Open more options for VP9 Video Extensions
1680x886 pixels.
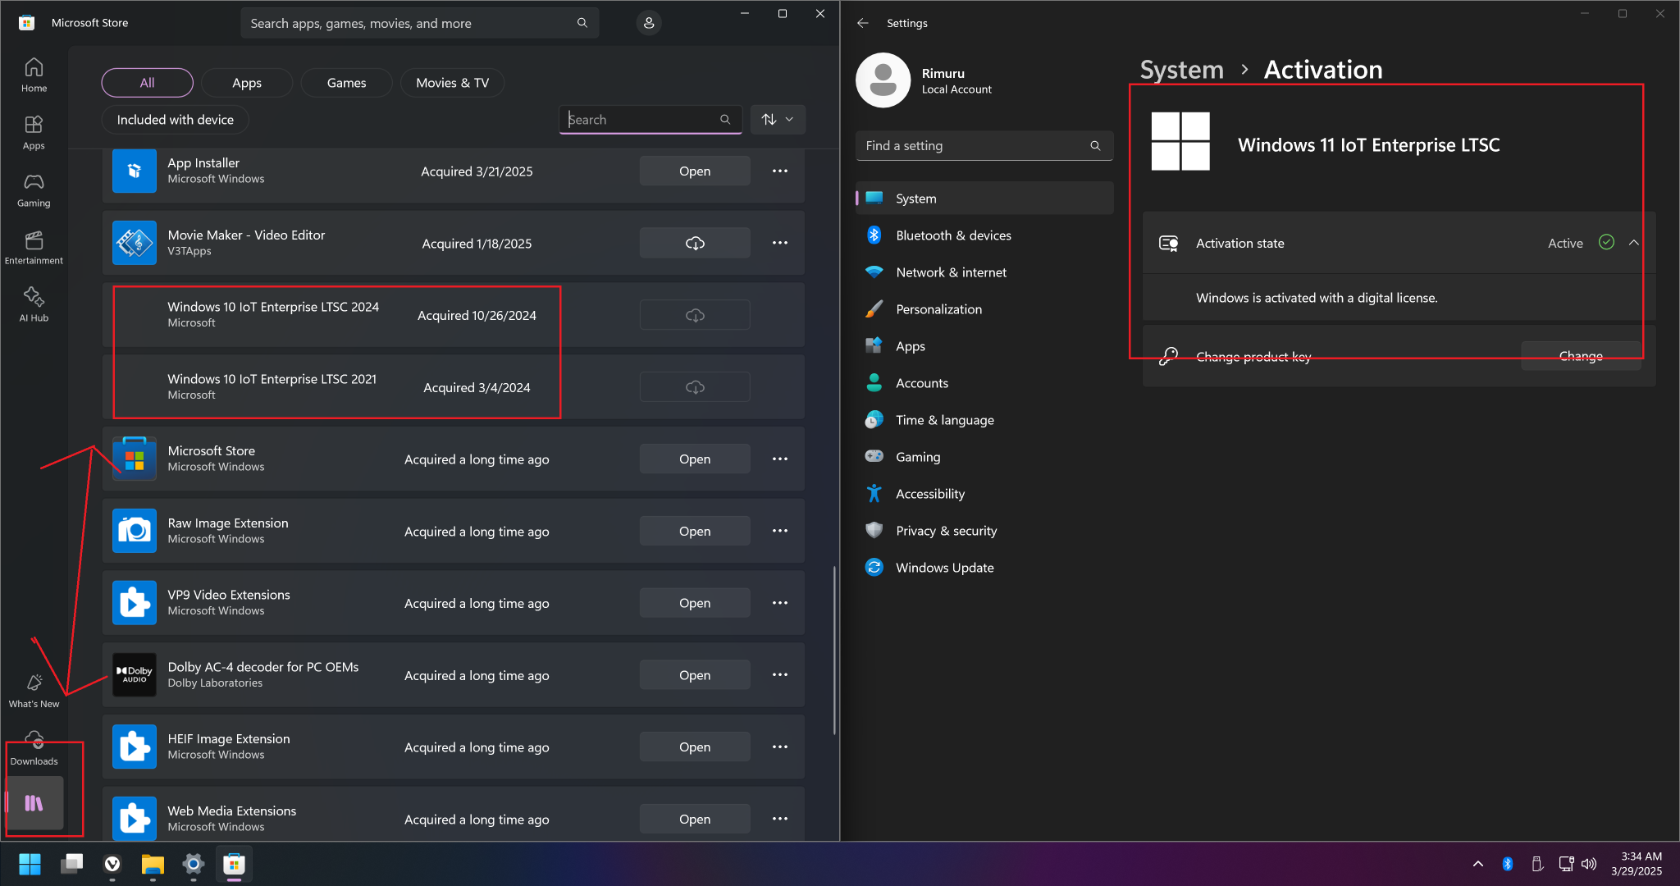(x=780, y=603)
